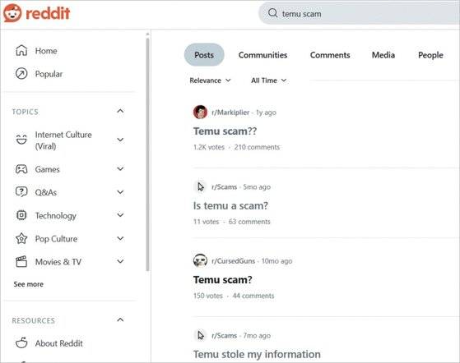The width and height of the screenshot is (460, 363).
Task: Collapse the TOPICS section chevron
Action: (120, 111)
